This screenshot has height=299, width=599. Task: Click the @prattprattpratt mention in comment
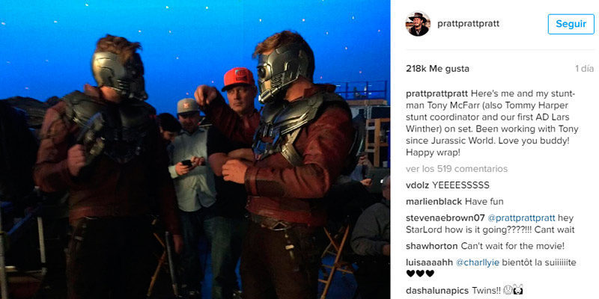521,218
